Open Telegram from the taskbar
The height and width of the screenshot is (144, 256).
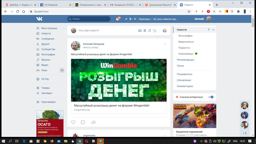pyautogui.click(x=100, y=141)
